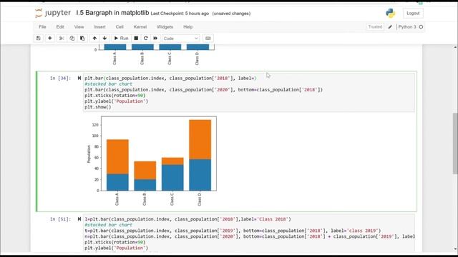The width and height of the screenshot is (458, 257).
Task: Cut selected cells with the scissors icon
Action: [x=62, y=38]
